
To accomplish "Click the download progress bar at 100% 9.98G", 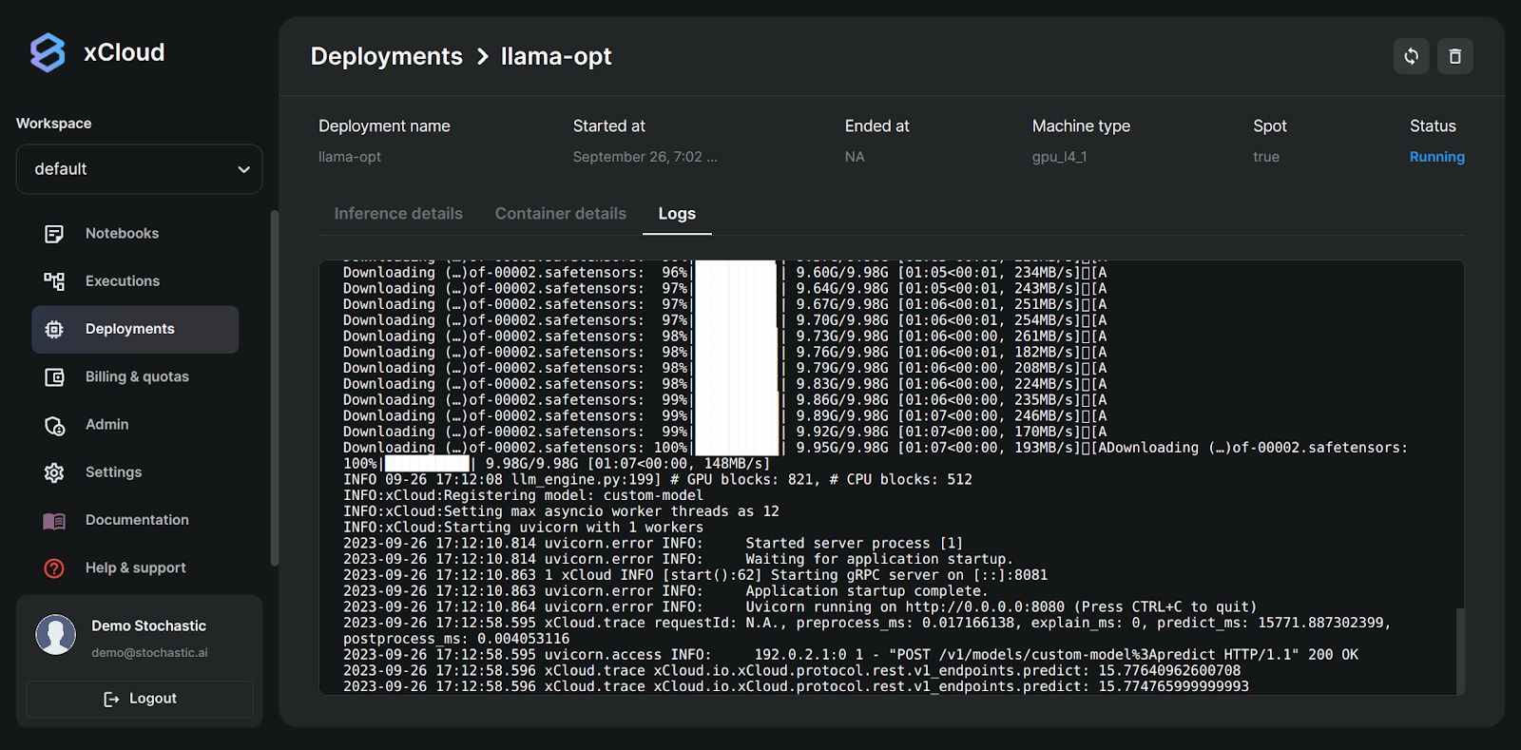I will [x=427, y=464].
